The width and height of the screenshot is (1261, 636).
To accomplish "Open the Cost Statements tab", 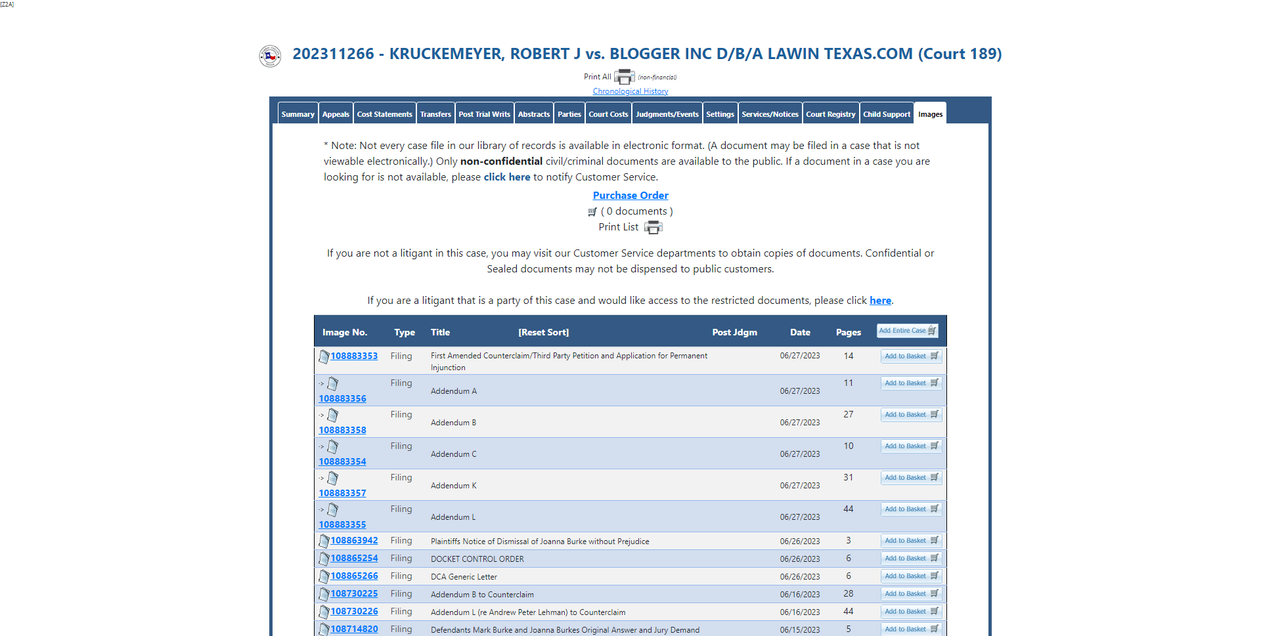I will [385, 114].
